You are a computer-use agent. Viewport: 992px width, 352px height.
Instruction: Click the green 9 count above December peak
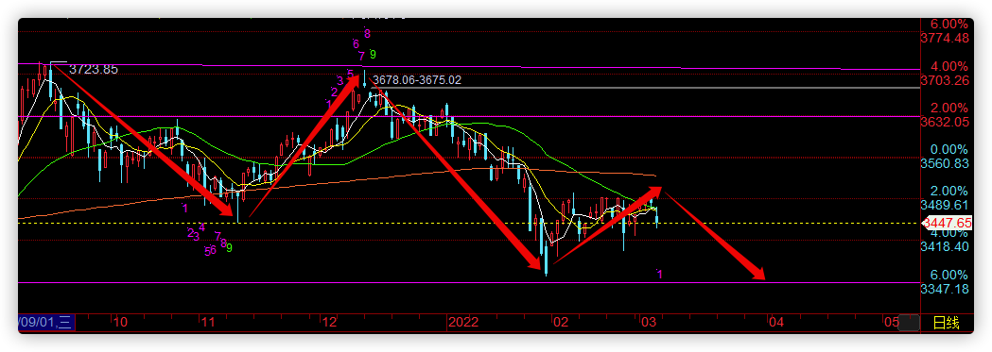pos(373,54)
